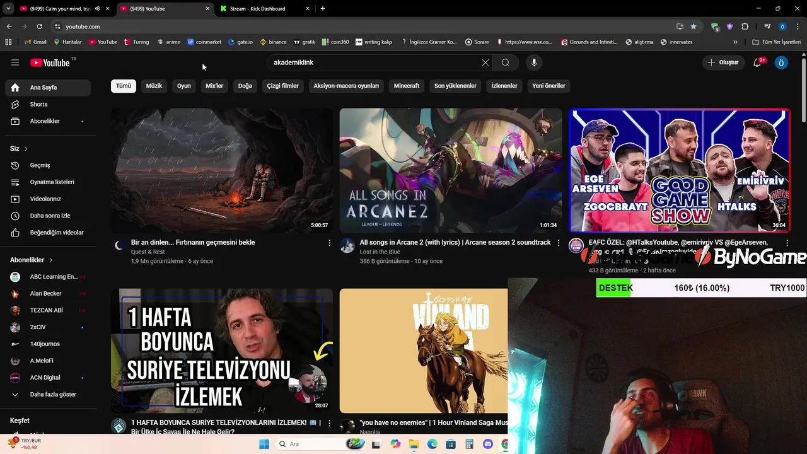Go back in the browser
The image size is (807, 454).
coord(9,26)
